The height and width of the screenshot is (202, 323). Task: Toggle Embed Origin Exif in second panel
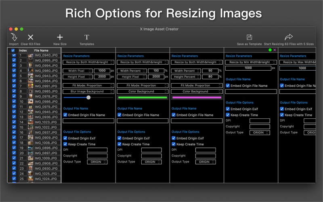pyautogui.click(x=120, y=138)
